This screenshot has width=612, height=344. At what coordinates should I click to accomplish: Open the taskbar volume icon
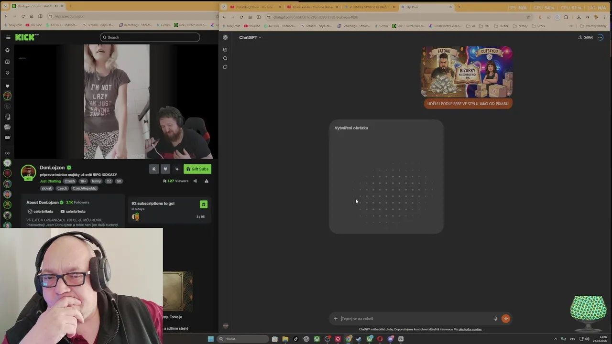587,339
